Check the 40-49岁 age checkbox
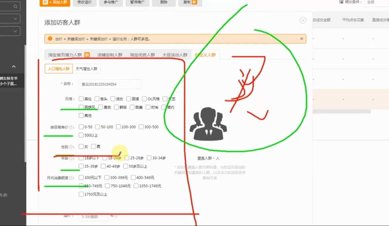Image resolution: width=389 pixels, height=226 pixels. coord(103,166)
